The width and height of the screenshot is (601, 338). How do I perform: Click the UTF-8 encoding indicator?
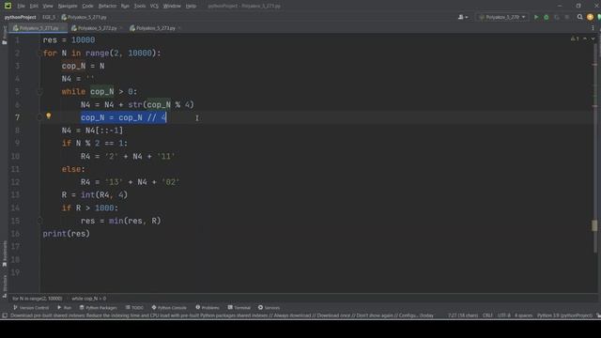(x=503, y=315)
